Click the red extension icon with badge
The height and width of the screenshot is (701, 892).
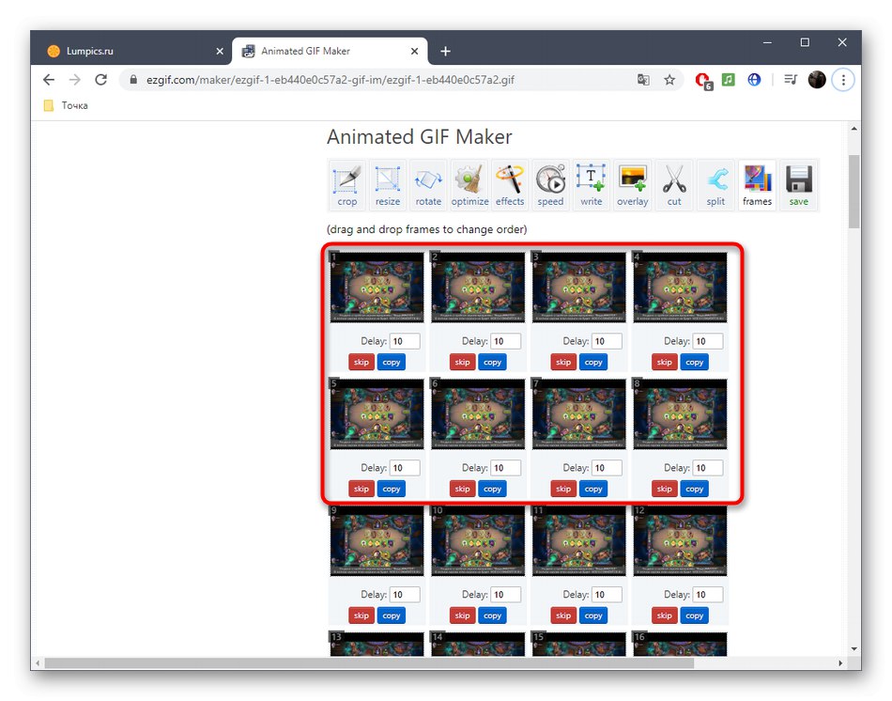703,81
